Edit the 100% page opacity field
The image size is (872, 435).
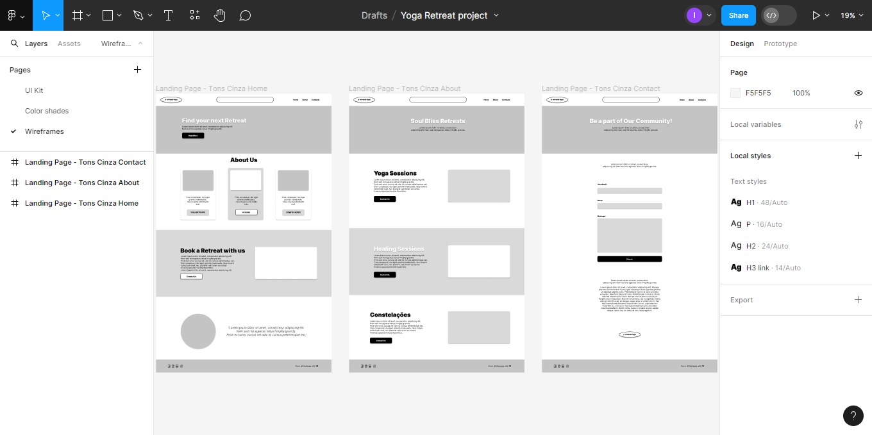(x=801, y=93)
